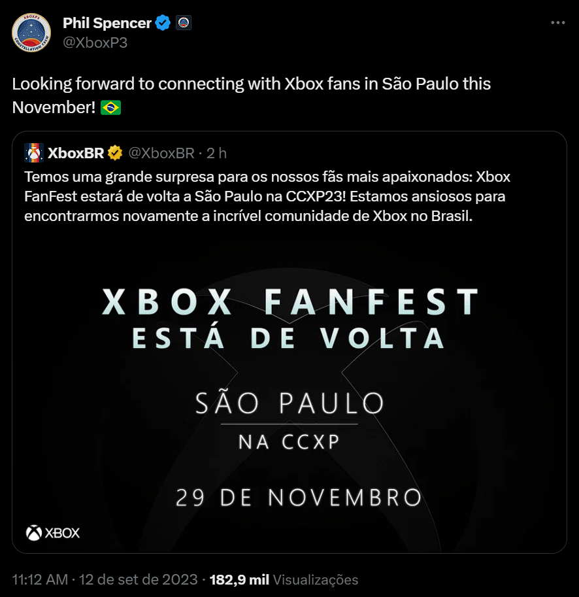Click the "XBOX FANFEST" headline in the image
The image size is (579, 597).
(x=290, y=302)
